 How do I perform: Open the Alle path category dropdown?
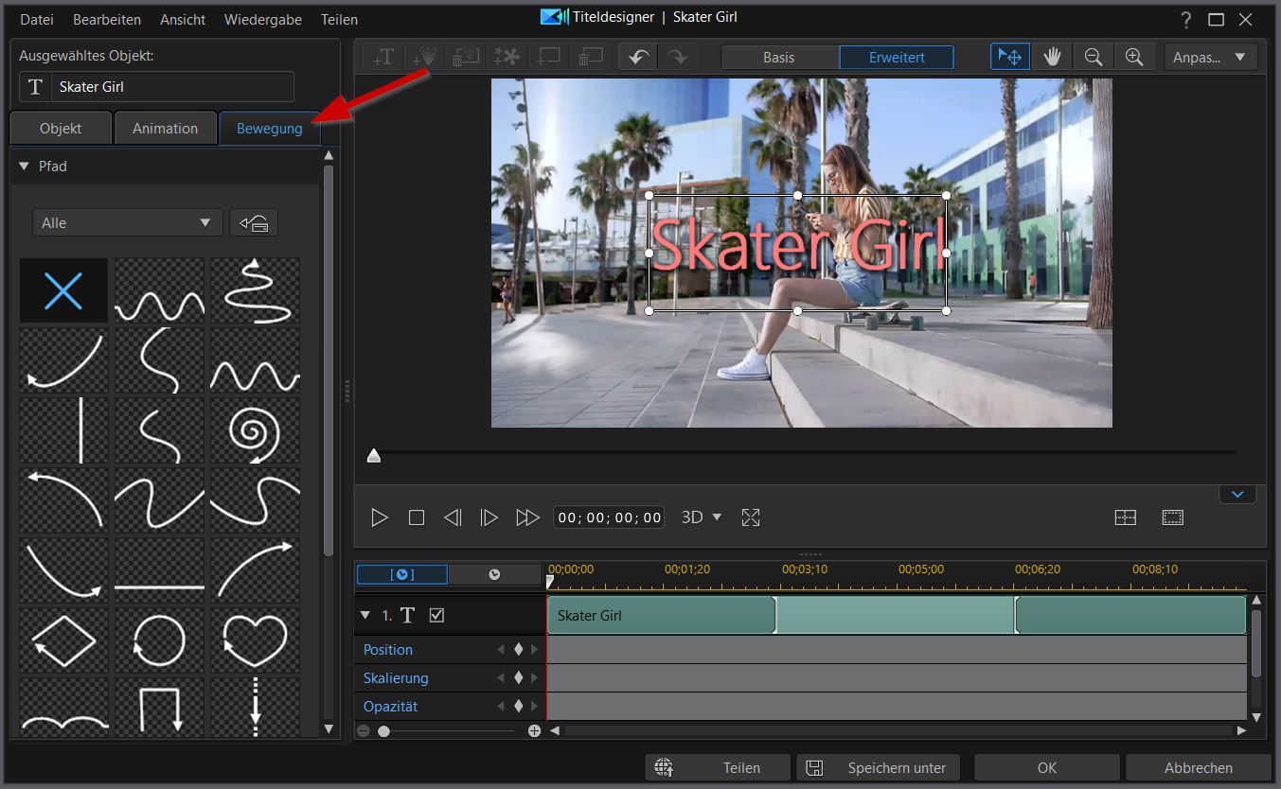click(x=127, y=223)
